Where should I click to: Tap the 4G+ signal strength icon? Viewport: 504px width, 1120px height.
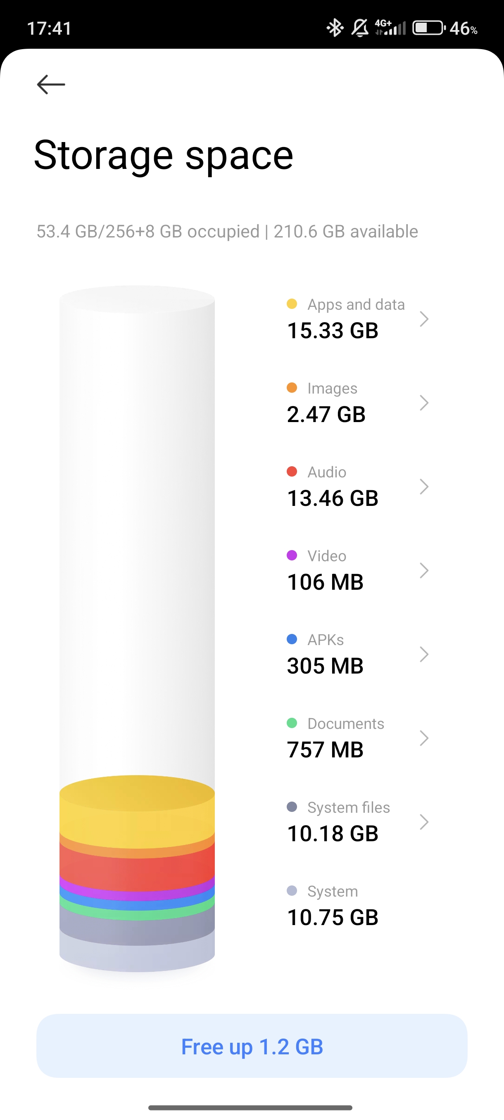[x=390, y=27]
